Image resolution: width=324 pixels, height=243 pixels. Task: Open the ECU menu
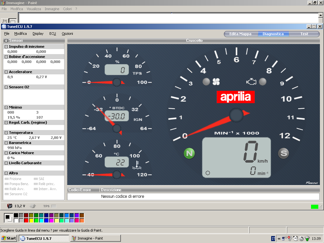tap(53, 34)
